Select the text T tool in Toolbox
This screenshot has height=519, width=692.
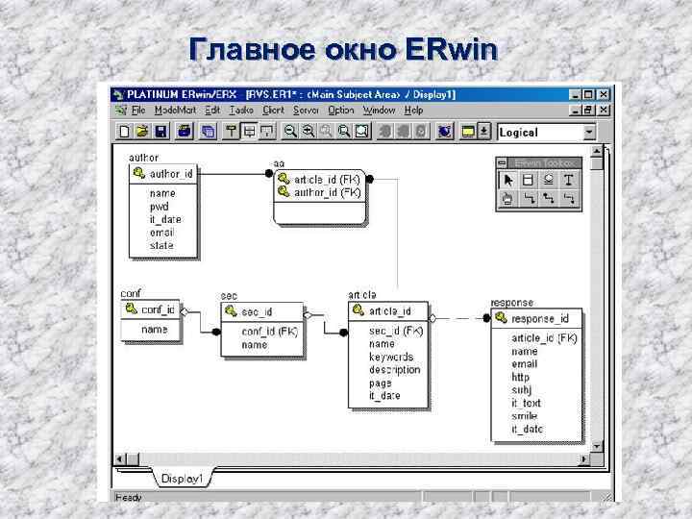pyautogui.click(x=568, y=180)
